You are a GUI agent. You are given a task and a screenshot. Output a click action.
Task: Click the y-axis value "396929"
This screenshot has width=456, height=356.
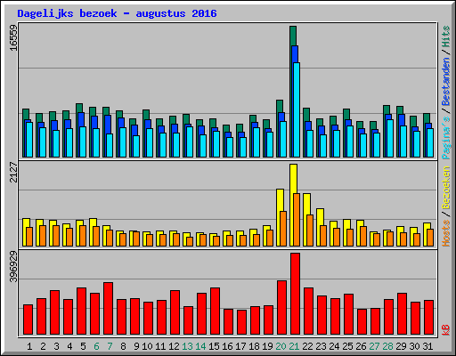point(13,266)
